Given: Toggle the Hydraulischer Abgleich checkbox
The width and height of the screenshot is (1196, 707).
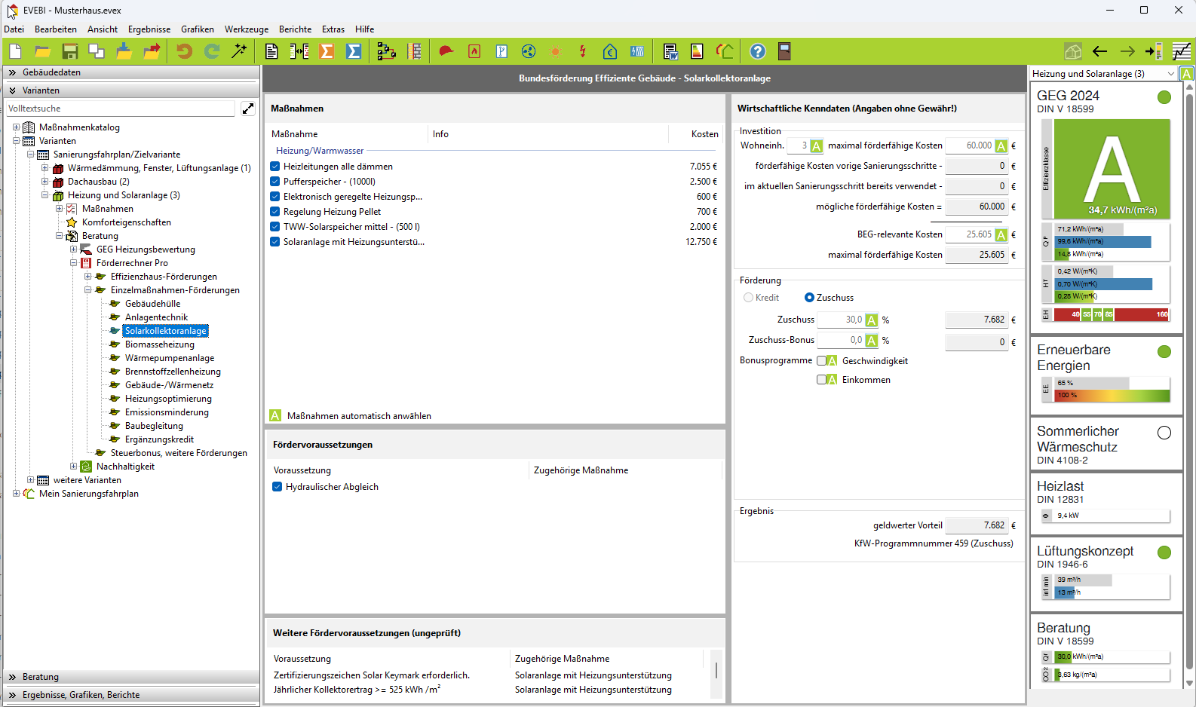Looking at the screenshot, I should tap(278, 487).
